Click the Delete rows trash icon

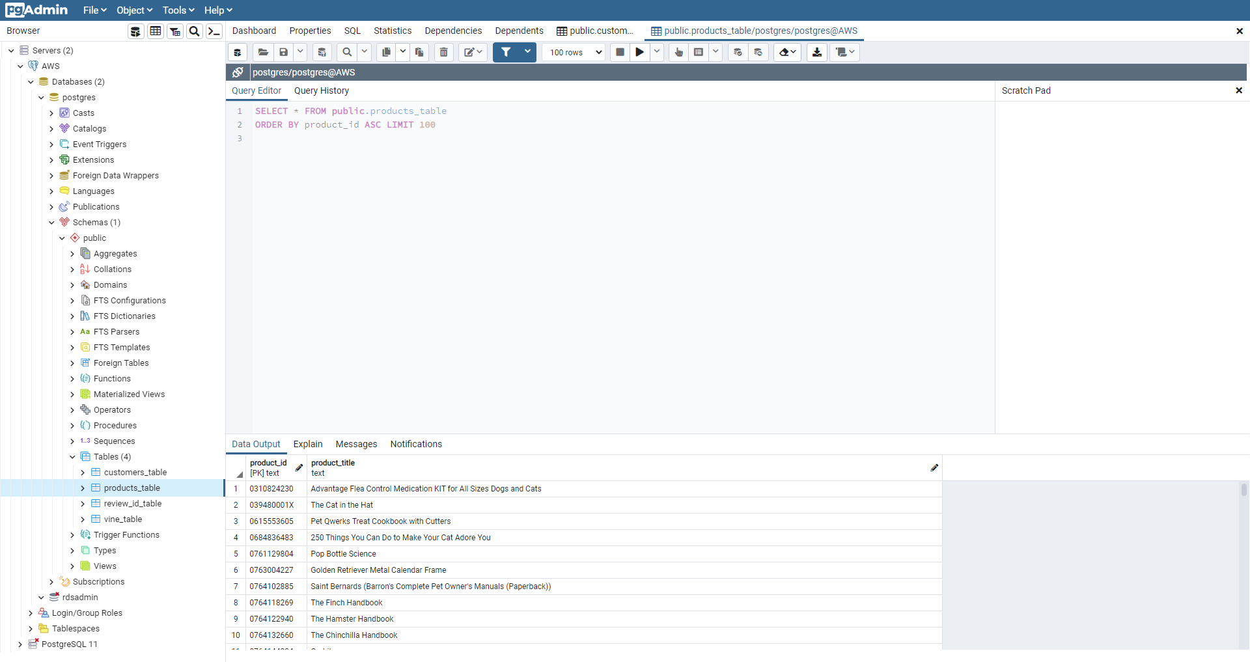coord(444,52)
